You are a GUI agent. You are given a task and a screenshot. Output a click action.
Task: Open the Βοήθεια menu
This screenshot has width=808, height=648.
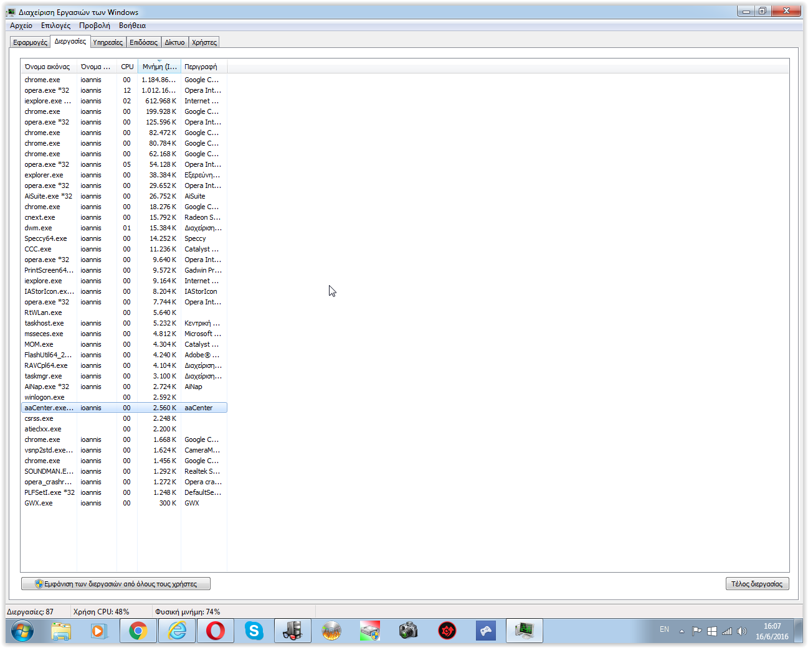coord(132,26)
